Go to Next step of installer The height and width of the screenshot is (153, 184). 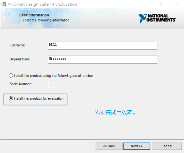coord(137,146)
